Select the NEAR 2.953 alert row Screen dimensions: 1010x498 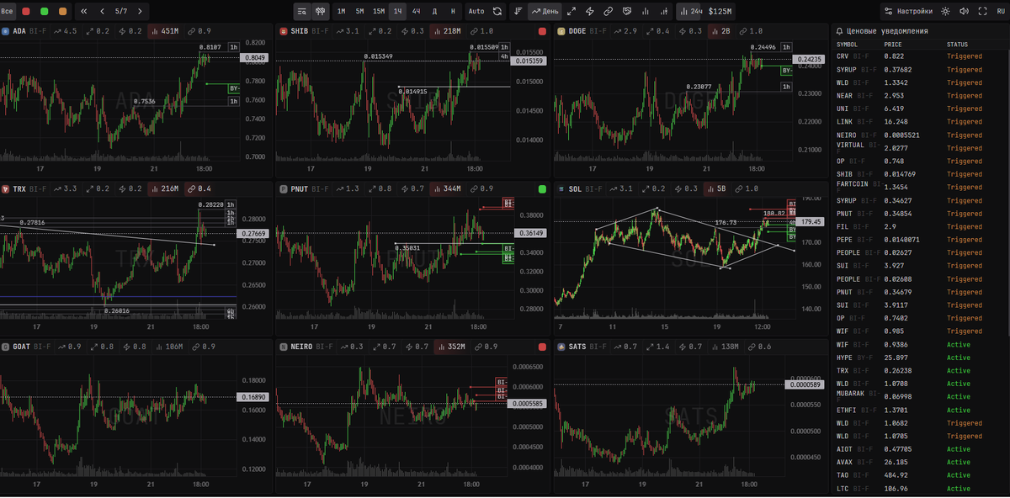click(921, 96)
